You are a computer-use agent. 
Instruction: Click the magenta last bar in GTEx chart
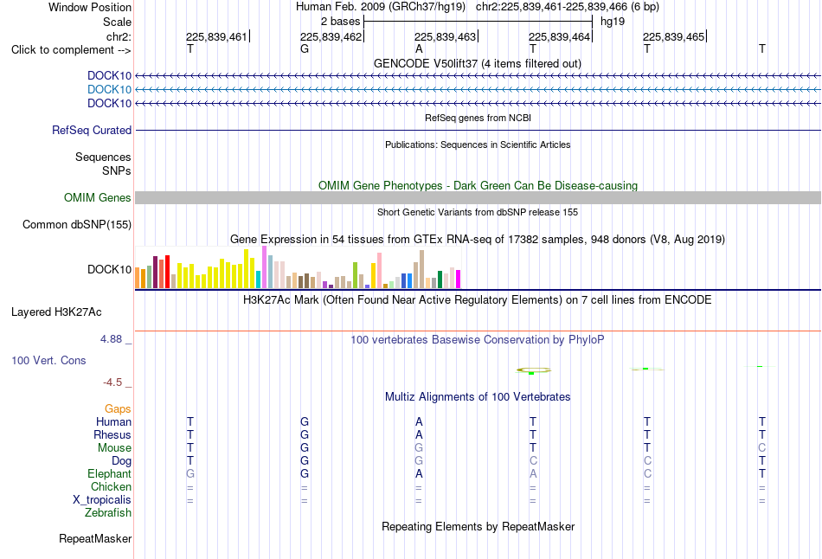(459, 279)
